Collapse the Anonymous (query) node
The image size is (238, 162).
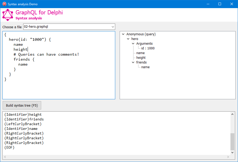pyautogui.click(x=123, y=34)
